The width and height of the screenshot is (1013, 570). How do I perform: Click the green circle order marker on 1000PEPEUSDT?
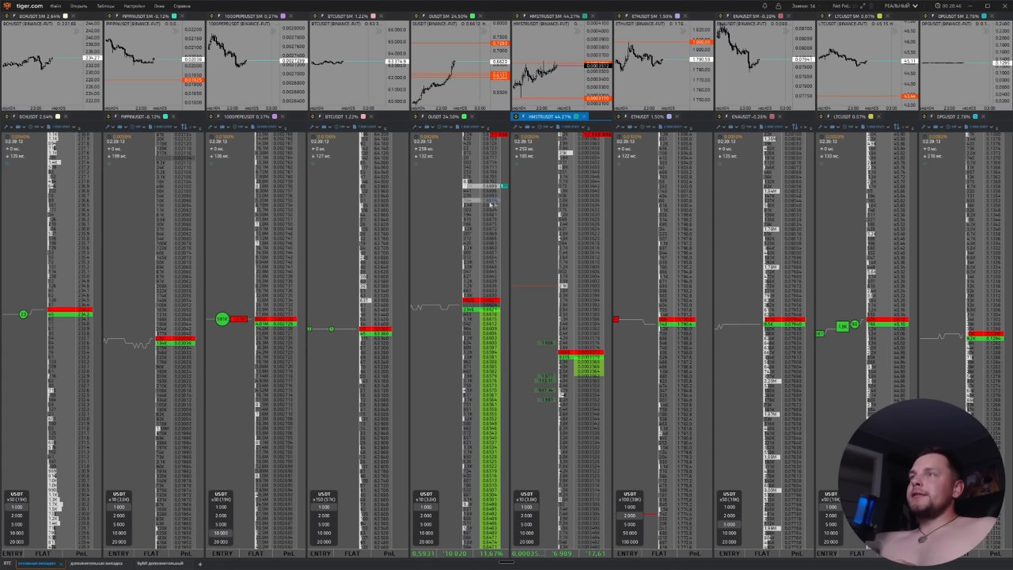coord(222,319)
